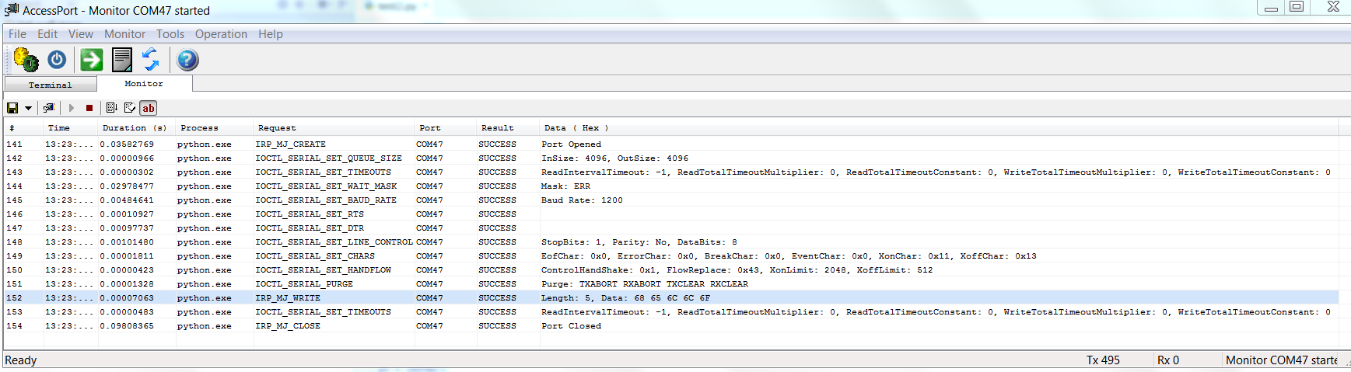Select row IOCTL_SERIAL_SET_LINE_CONTROL
This screenshot has height=372, width=1351.
coord(671,242)
